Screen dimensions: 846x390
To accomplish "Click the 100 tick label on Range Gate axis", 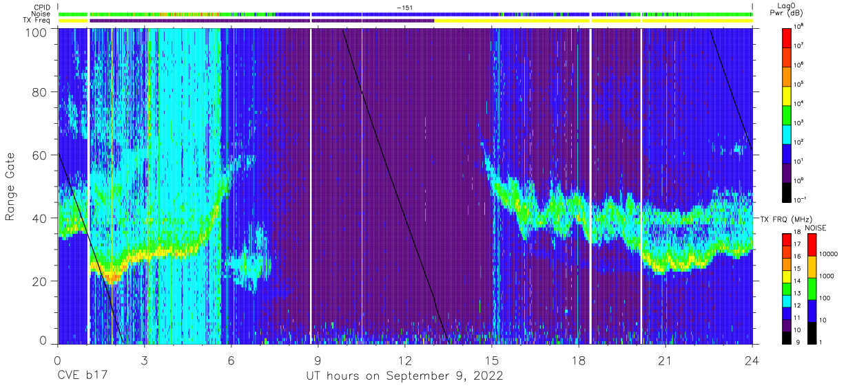I will tap(37, 32).
